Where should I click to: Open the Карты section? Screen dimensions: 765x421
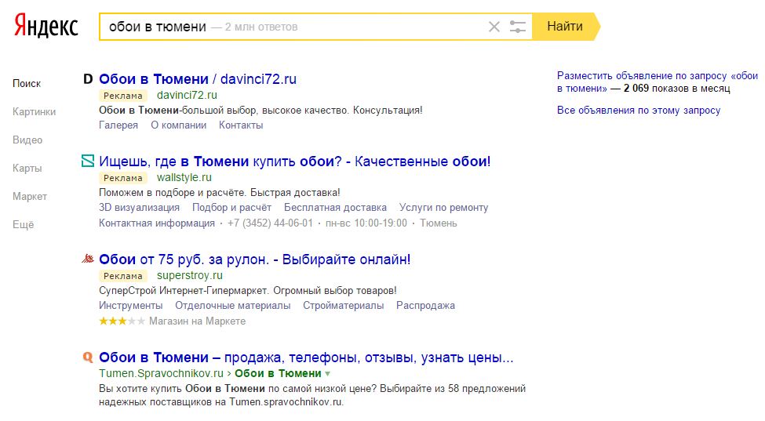click(27, 168)
